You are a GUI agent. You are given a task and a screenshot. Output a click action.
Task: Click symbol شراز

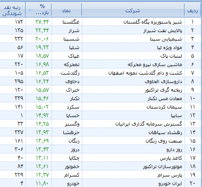74,30
